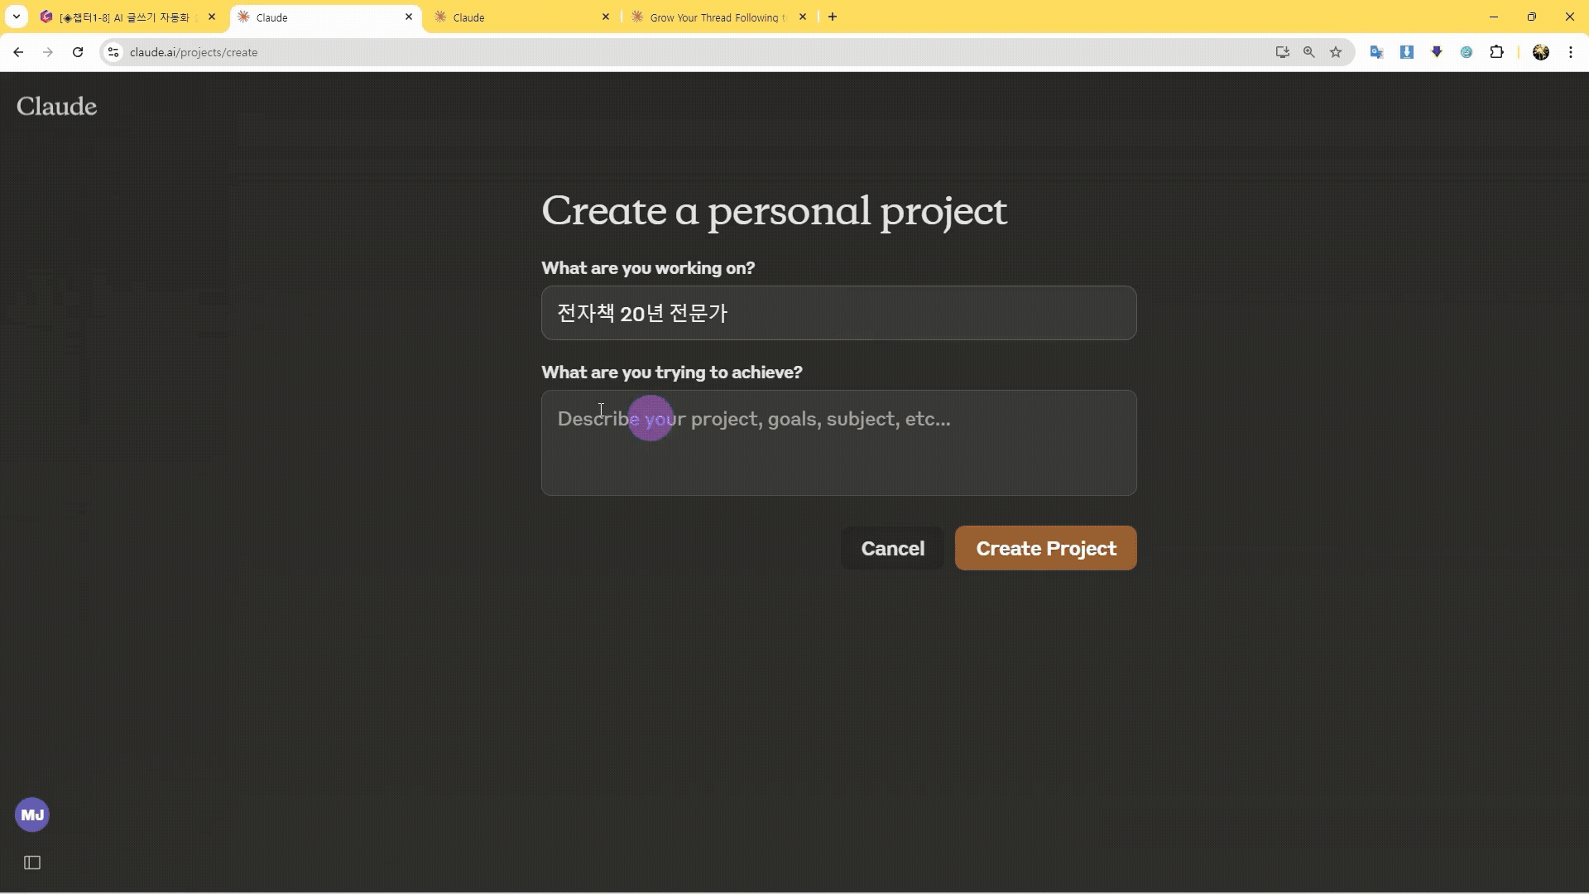This screenshot has width=1589, height=894.
Task: Reload the page with refresh icon
Action: (78, 52)
